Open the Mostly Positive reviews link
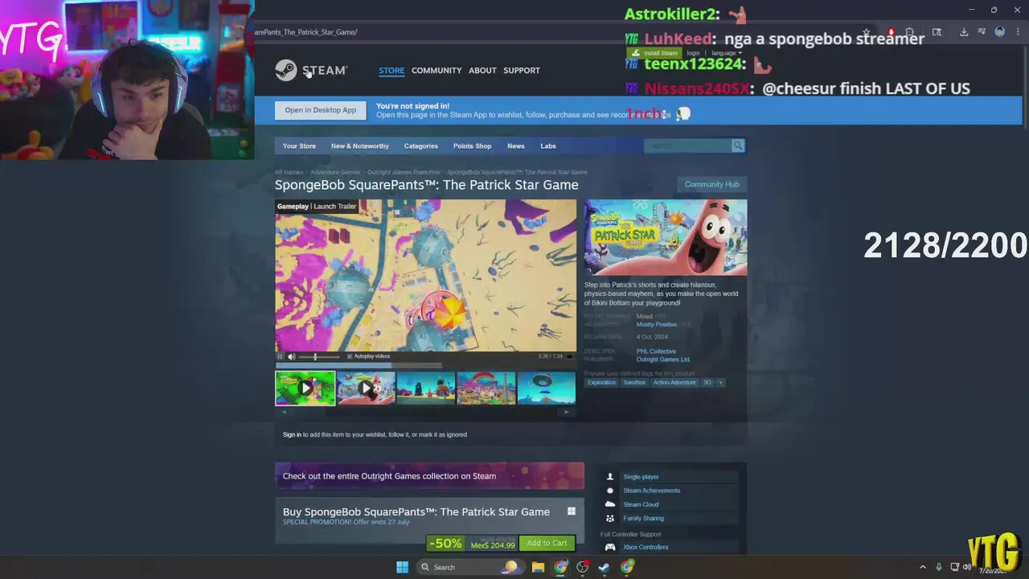1029x579 pixels. click(657, 325)
